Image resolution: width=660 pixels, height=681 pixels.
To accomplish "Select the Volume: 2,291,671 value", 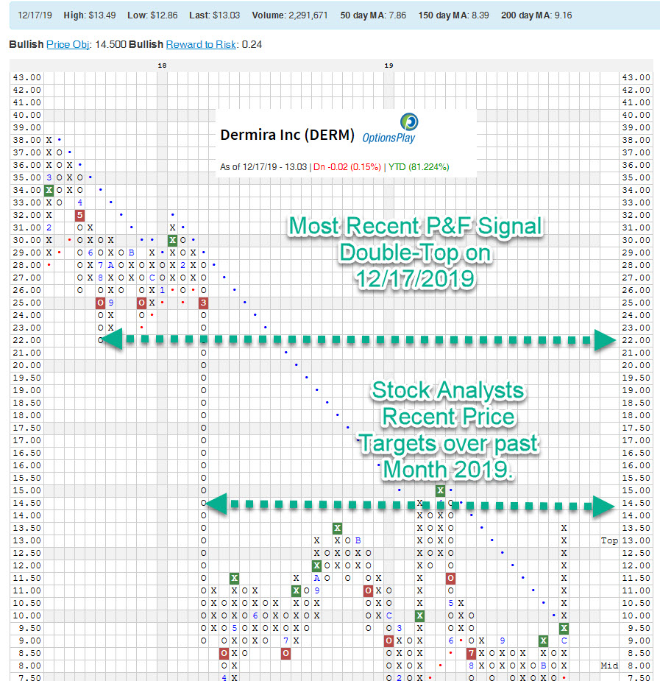I will [x=290, y=15].
